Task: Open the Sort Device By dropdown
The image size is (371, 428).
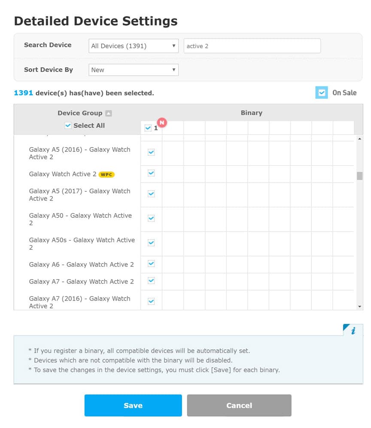Action: click(134, 70)
